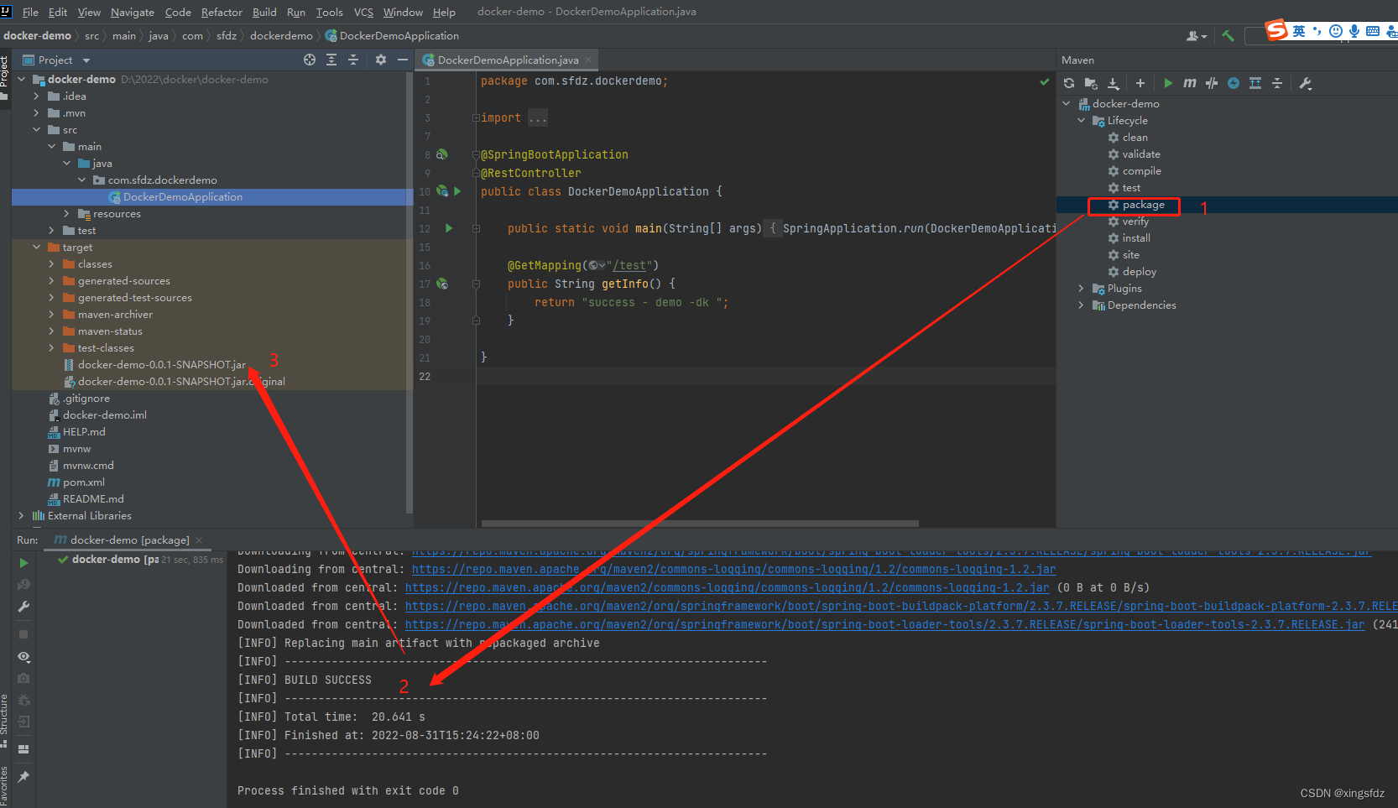Click editor horizontal scrollbar
The image size is (1398, 808).
click(x=700, y=524)
